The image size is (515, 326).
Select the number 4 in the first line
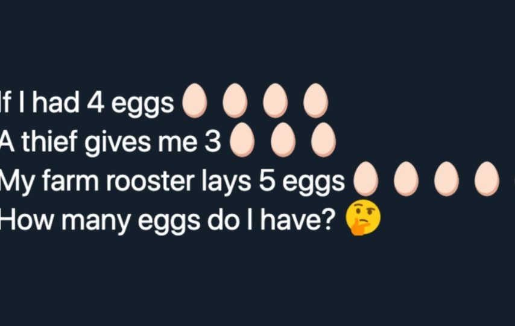pyautogui.click(x=95, y=102)
